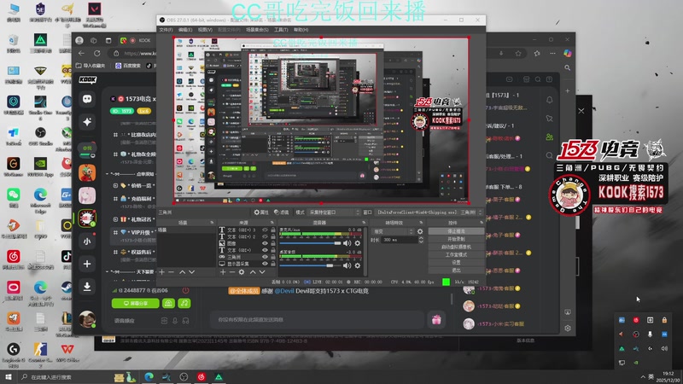Open 麦克风/Aux mixer gear settings

(x=358, y=243)
